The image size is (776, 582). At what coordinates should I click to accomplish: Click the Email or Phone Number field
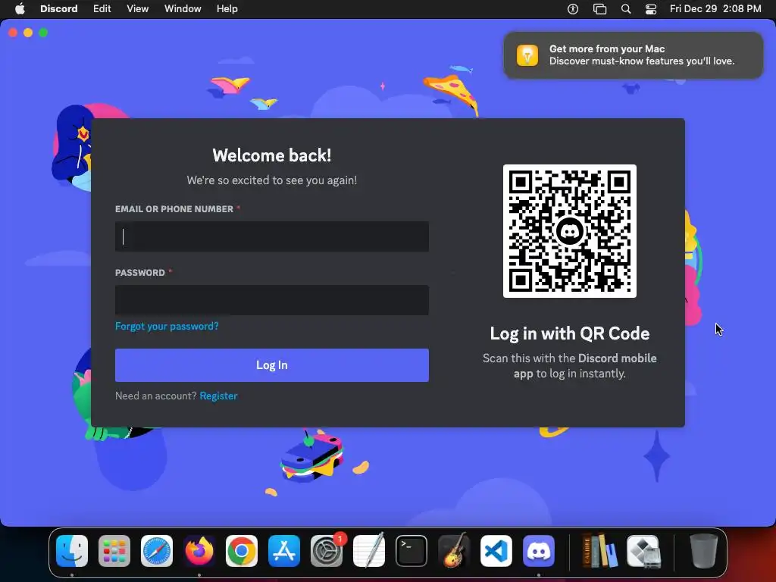point(272,236)
